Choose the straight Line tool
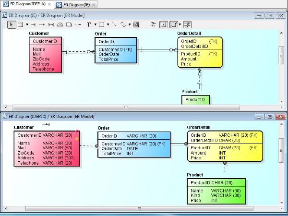 (114, 24)
